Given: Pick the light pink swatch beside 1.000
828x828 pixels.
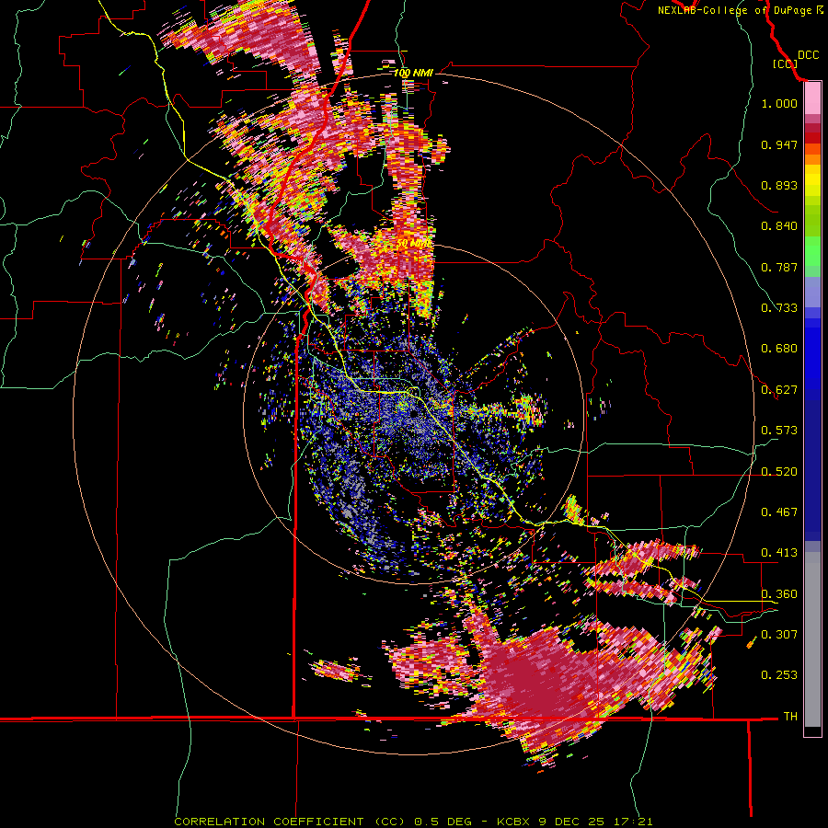Looking at the screenshot, I should 812,98.
